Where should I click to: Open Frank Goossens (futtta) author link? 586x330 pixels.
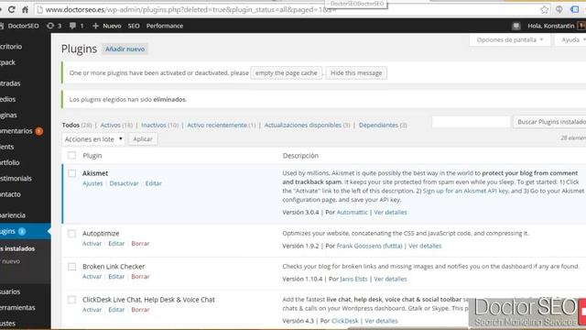click(x=369, y=246)
